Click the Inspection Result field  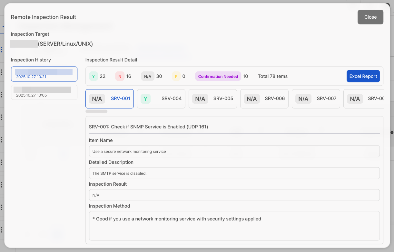pyautogui.click(x=234, y=195)
